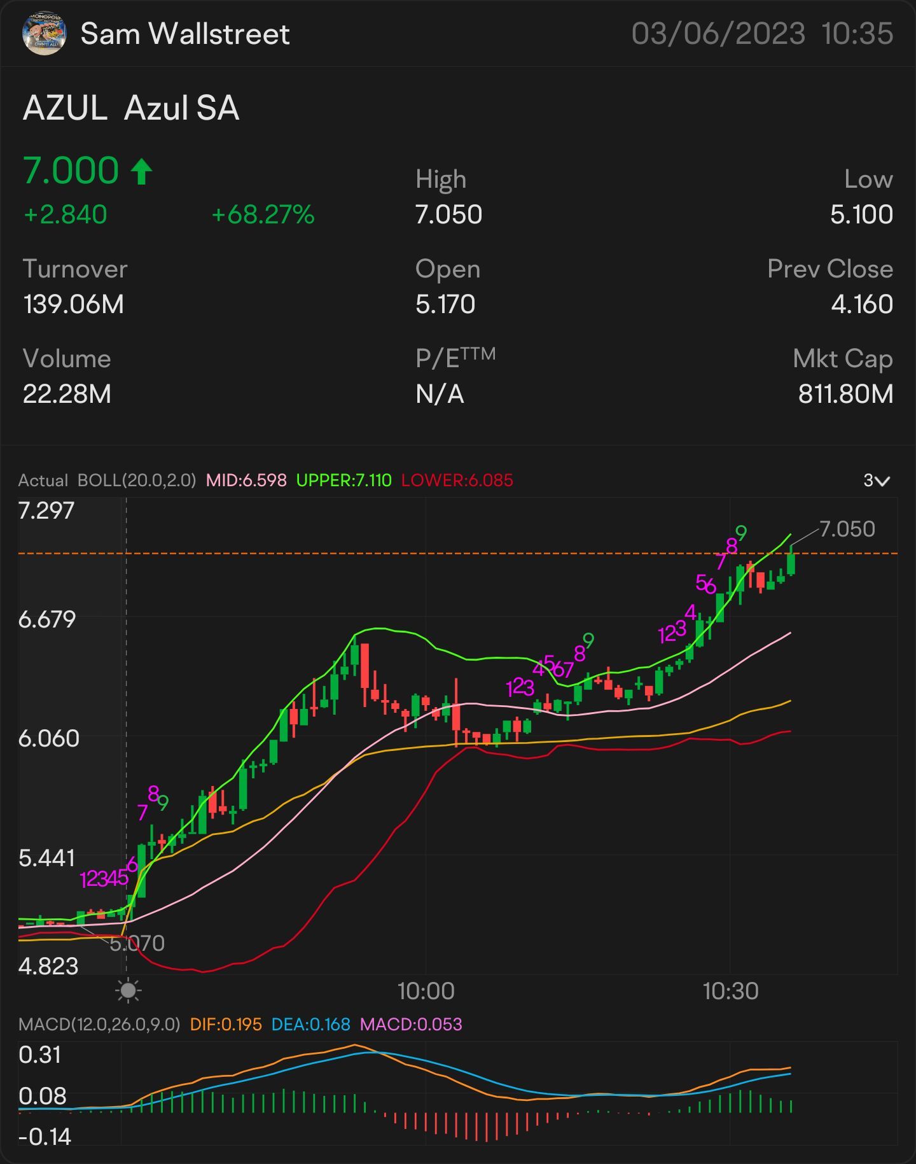Tap the +2.840 price change
916x1164 pixels.
click(x=65, y=214)
